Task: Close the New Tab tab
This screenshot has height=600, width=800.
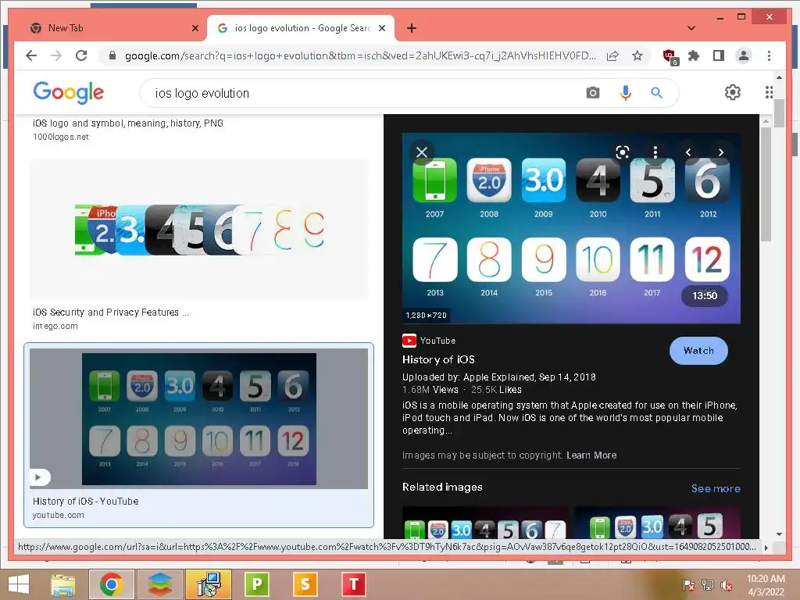Action: [x=195, y=28]
